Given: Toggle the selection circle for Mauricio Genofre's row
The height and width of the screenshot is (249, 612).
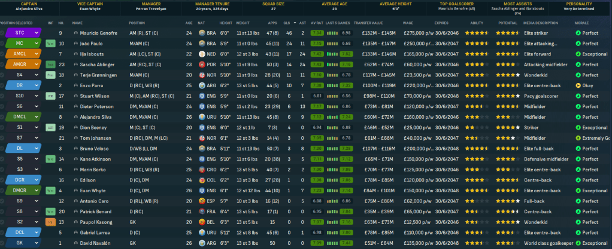Looking at the screenshot, I should tap(2, 33).
